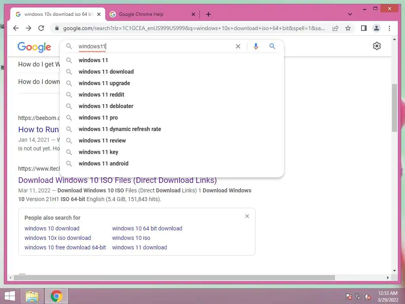
Task: Click the browser forward arrow
Action: click(x=28, y=28)
